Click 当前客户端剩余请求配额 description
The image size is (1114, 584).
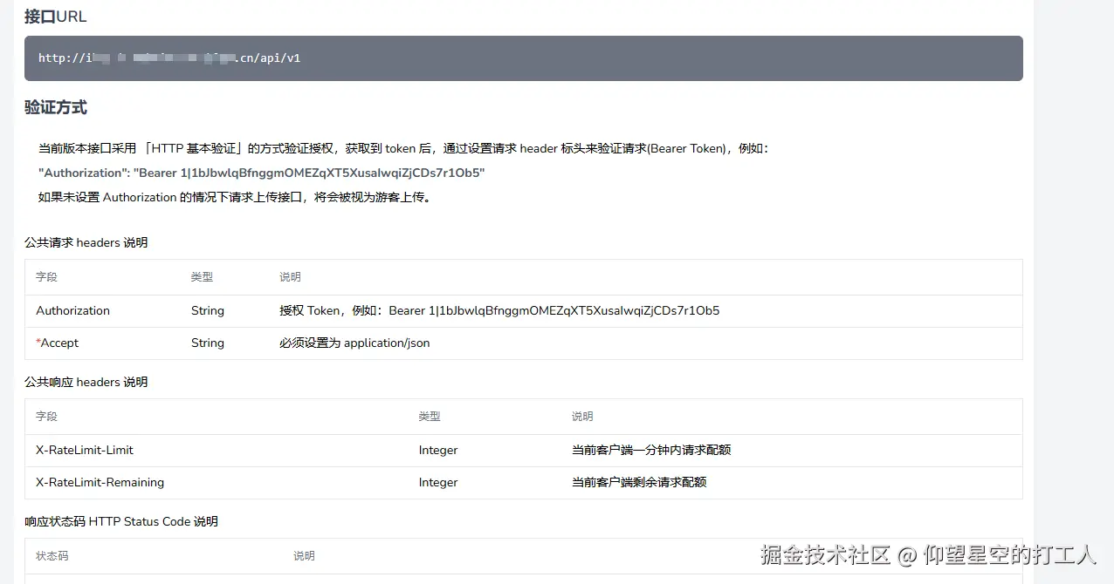click(639, 482)
